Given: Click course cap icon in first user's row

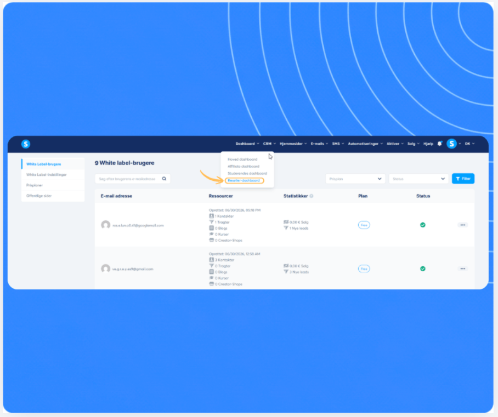Looking at the screenshot, I should click(211, 234).
